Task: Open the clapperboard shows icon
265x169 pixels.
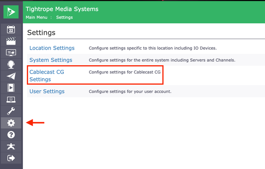Action: point(11,40)
